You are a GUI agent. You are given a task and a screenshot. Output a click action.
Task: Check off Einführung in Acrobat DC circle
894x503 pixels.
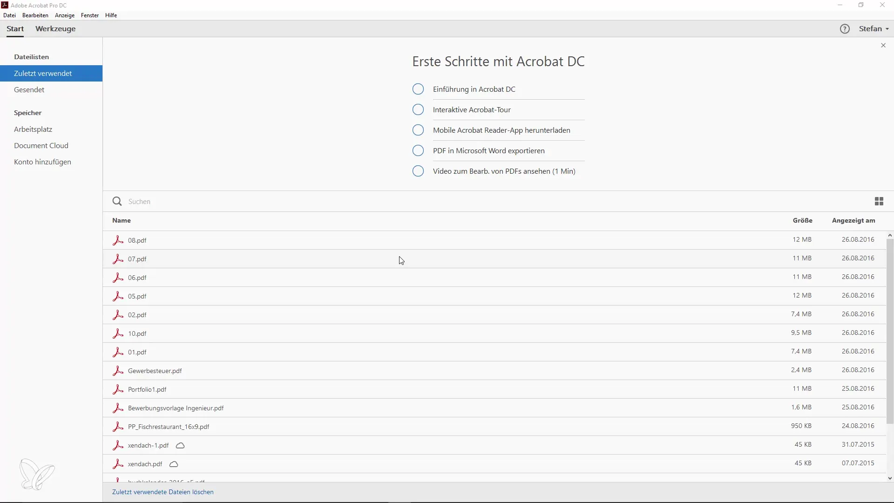pyautogui.click(x=418, y=89)
